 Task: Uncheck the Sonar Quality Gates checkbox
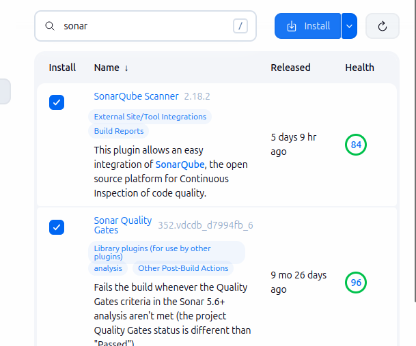57,227
